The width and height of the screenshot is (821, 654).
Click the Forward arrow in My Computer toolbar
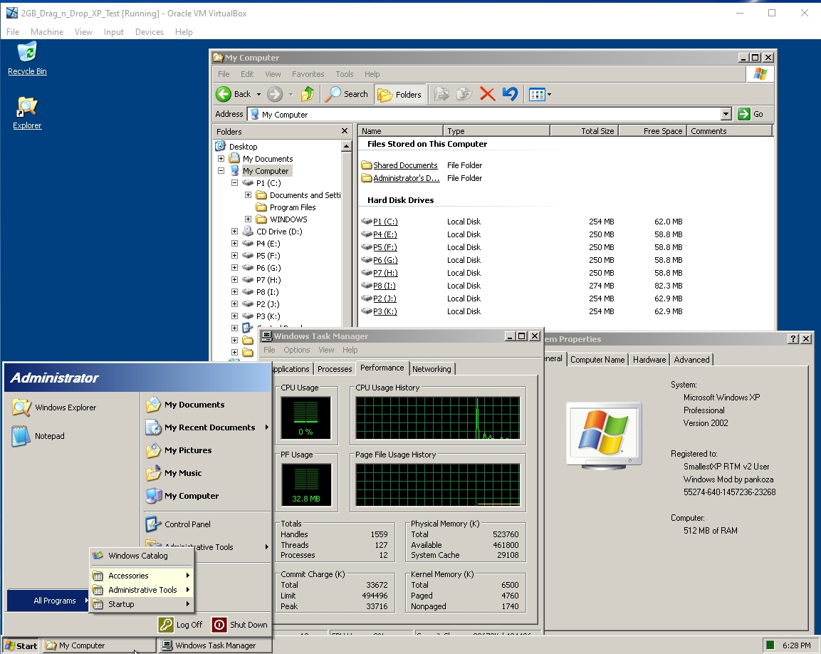[x=275, y=94]
